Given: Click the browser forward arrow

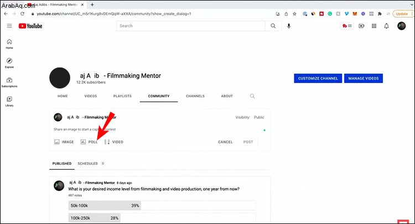Looking at the screenshot, I should pos(14,14).
